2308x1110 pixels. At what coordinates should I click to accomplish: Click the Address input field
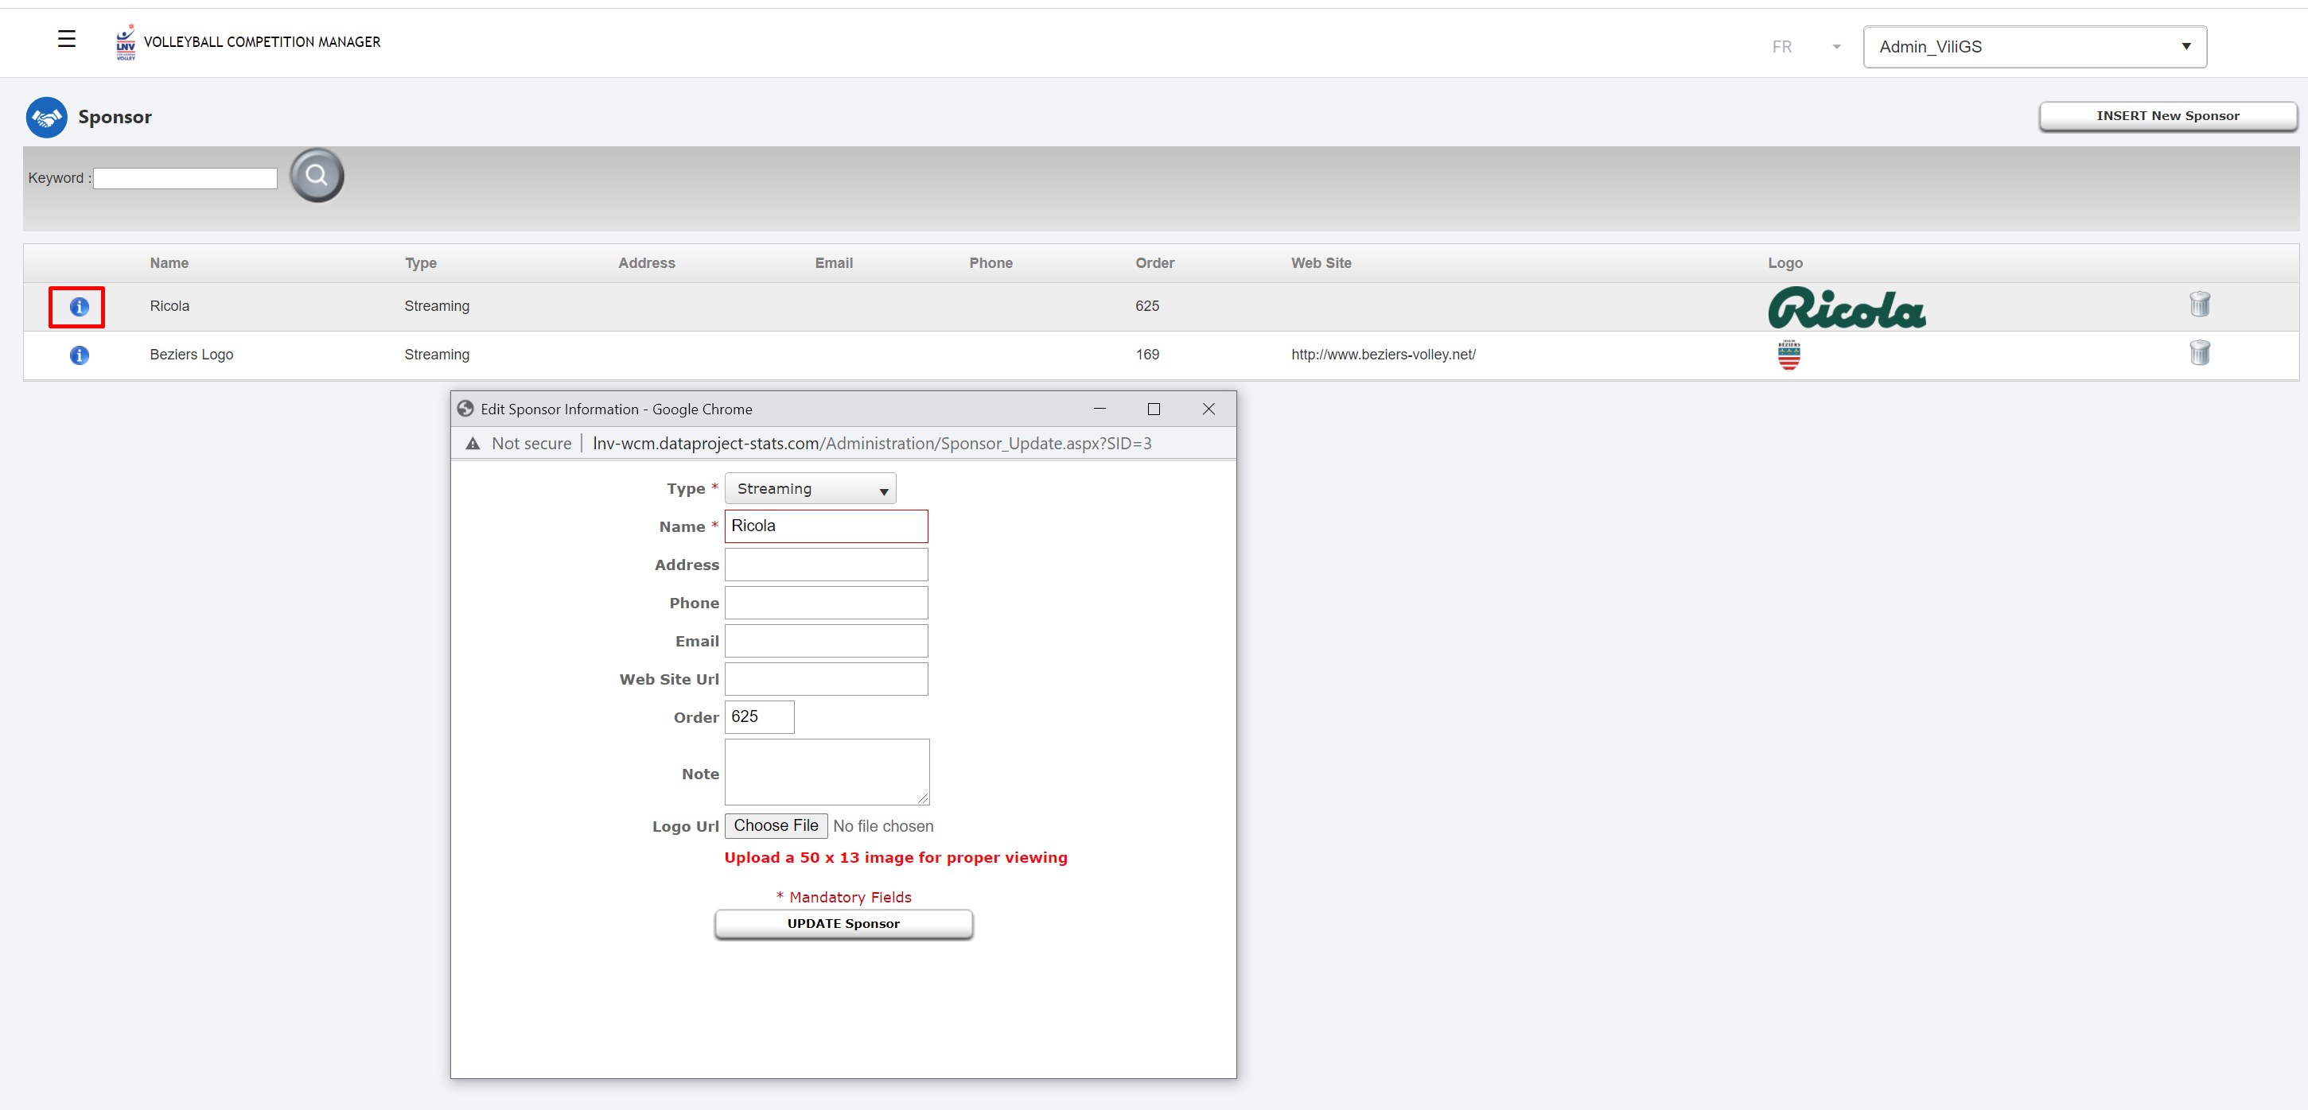click(826, 565)
